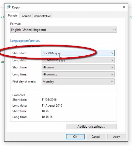
Task: Confirm with the OK button
Action: pyautogui.click(x=75, y=137)
